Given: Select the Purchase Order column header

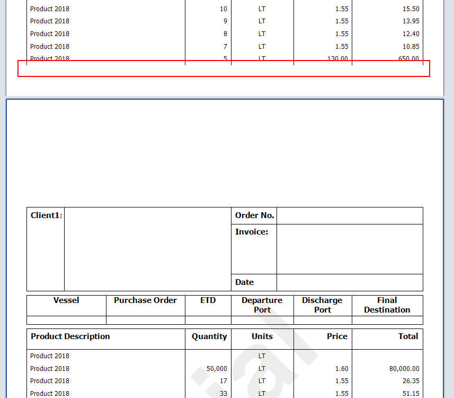Looking at the screenshot, I should (145, 300).
